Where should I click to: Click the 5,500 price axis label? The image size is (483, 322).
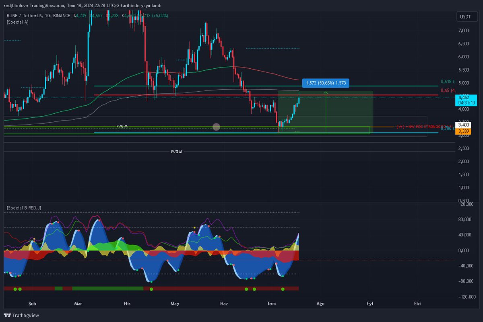click(x=464, y=70)
